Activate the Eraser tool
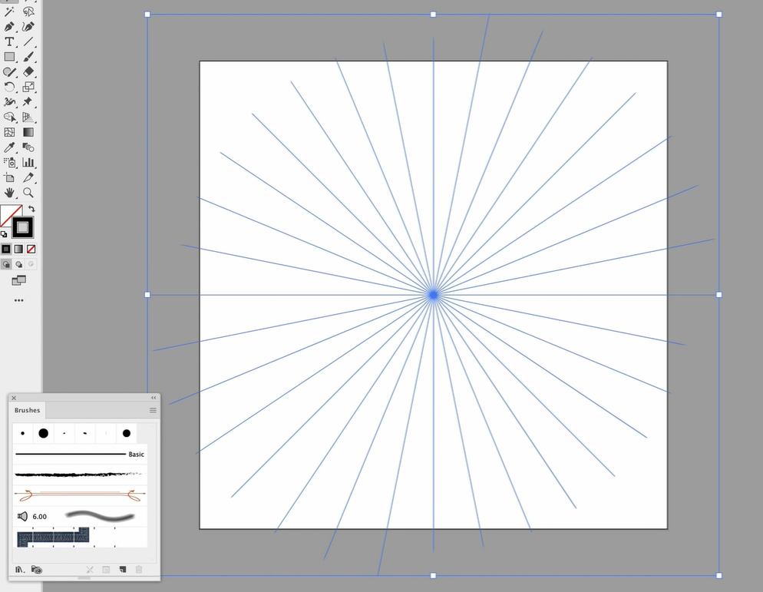The image size is (763, 592). pyautogui.click(x=28, y=71)
